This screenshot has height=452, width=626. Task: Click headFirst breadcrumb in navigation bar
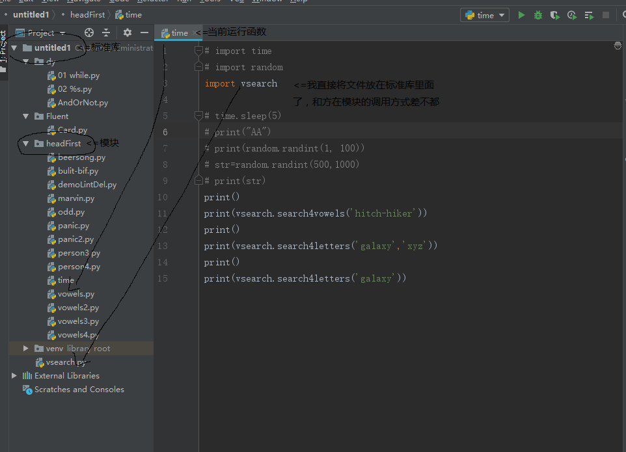point(87,15)
